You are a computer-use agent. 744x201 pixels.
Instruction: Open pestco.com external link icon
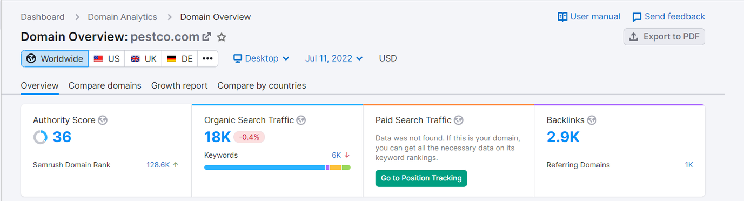tap(206, 37)
